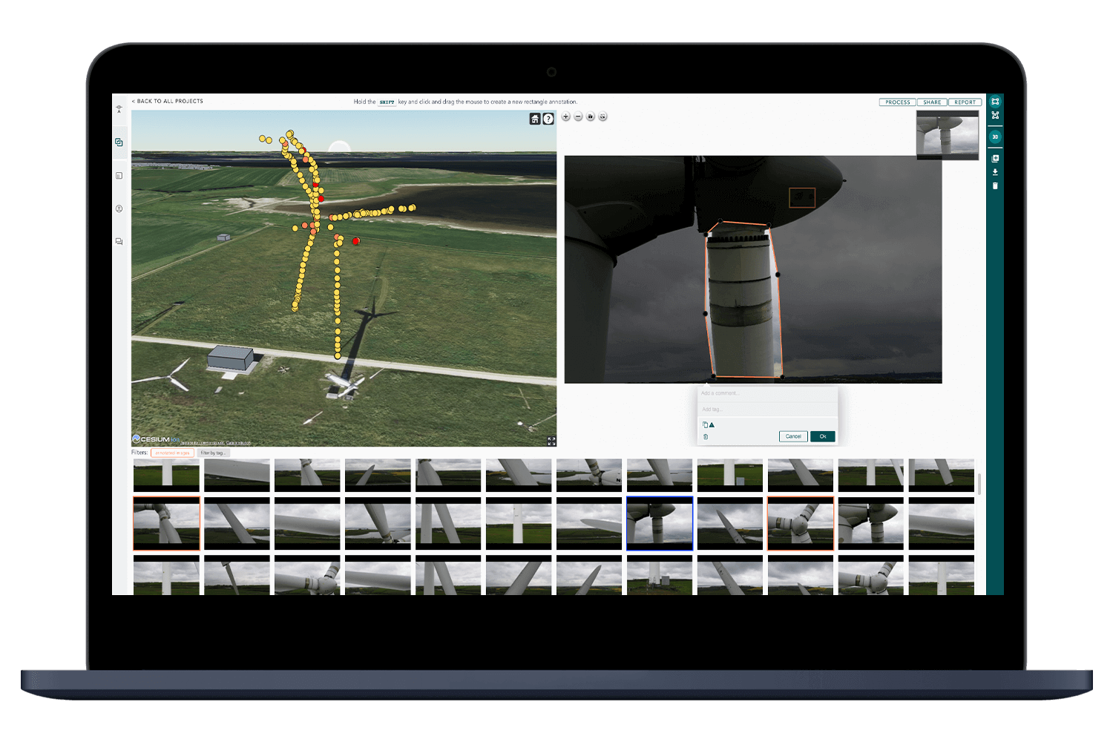Open the 3D view
1113x742 pixels.
pyautogui.click(x=995, y=137)
